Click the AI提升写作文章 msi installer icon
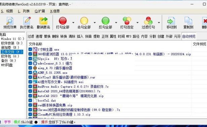 35,82
